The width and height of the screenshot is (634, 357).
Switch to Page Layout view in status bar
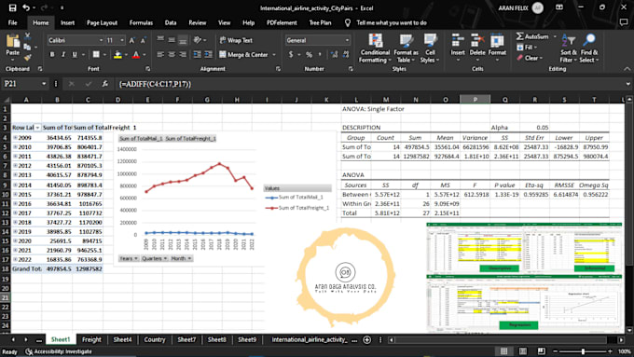(x=522, y=351)
